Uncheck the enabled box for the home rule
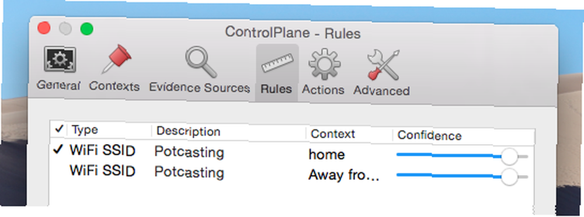 point(58,149)
